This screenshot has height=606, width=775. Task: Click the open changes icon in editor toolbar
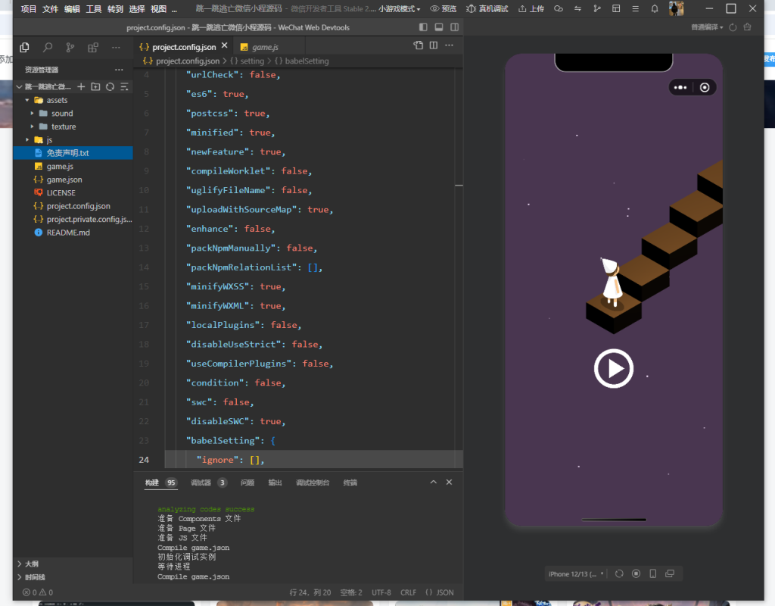click(x=418, y=45)
